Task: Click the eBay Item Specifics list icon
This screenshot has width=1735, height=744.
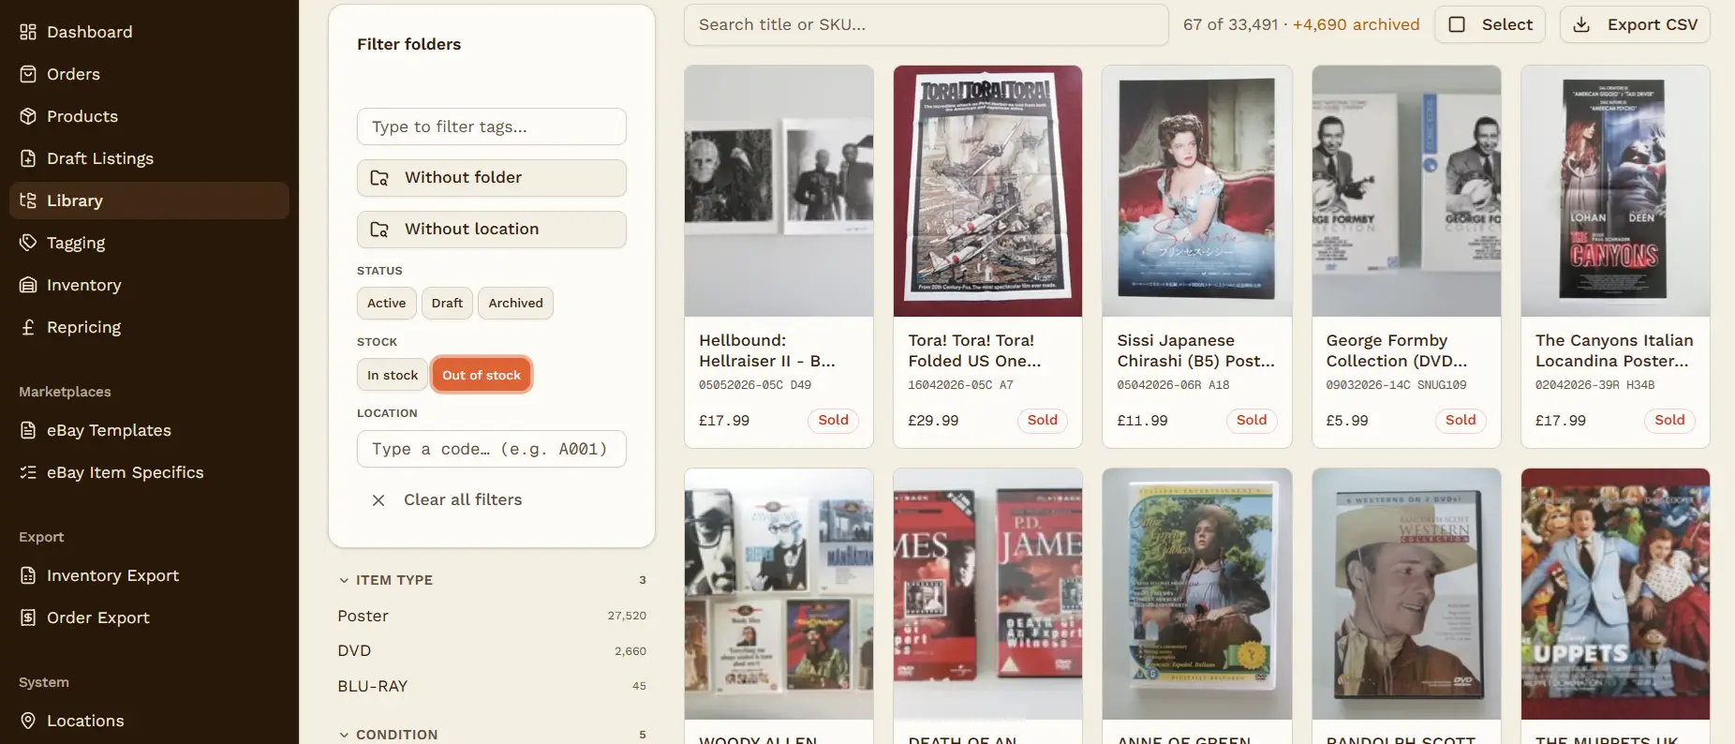Action: point(28,472)
